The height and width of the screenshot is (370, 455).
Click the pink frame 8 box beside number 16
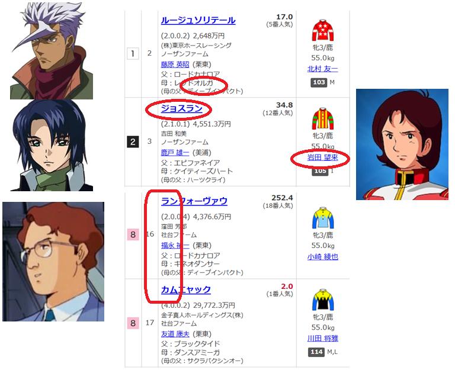pos(133,234)
